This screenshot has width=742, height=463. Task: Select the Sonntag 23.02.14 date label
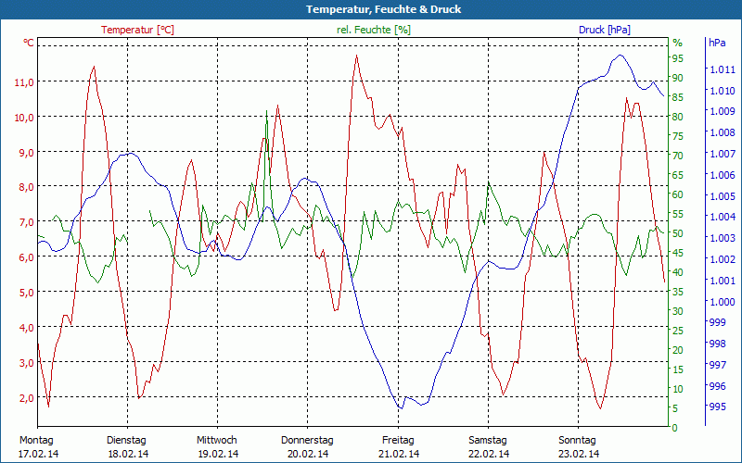578,446
